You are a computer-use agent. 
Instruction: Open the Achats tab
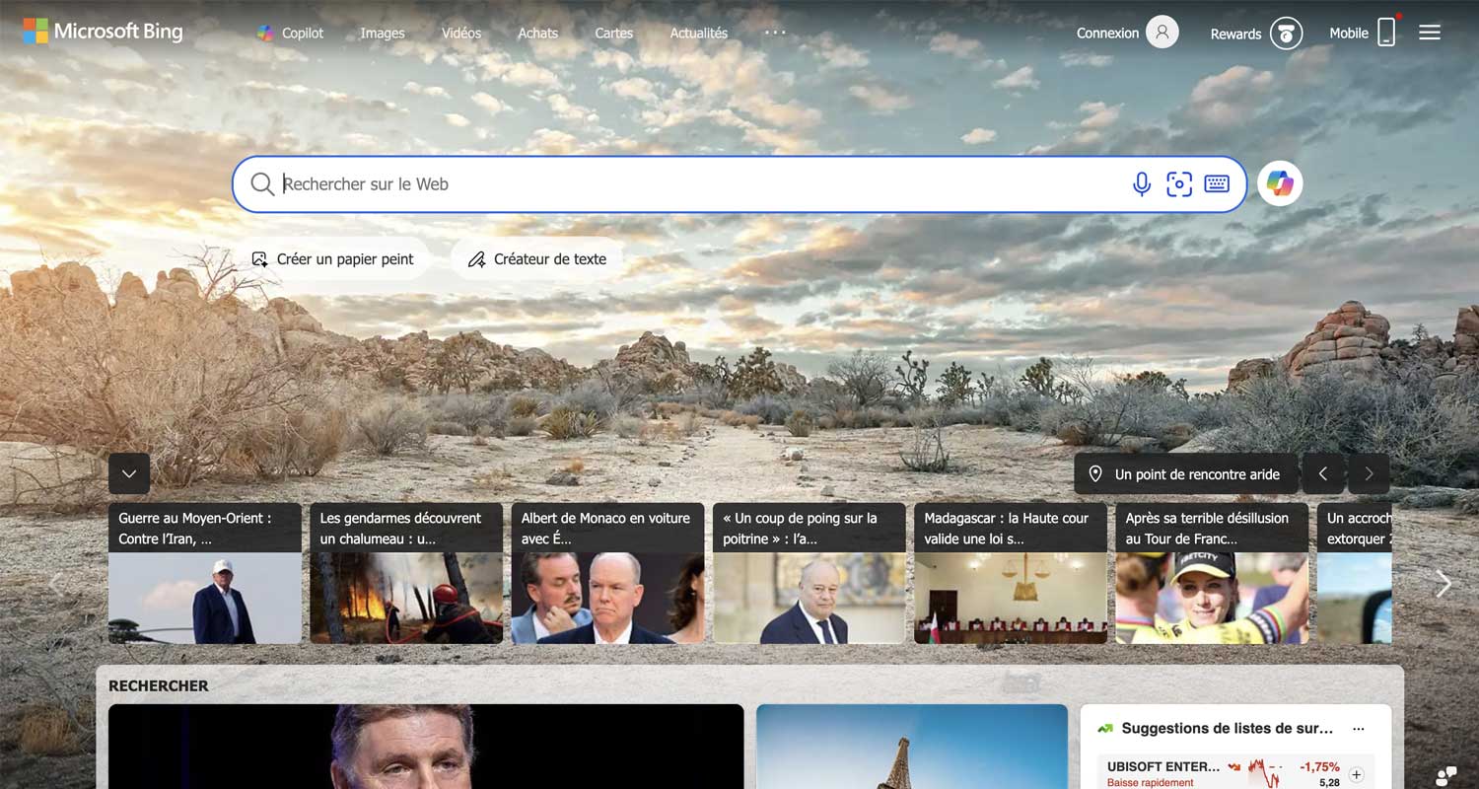[538, 33]
